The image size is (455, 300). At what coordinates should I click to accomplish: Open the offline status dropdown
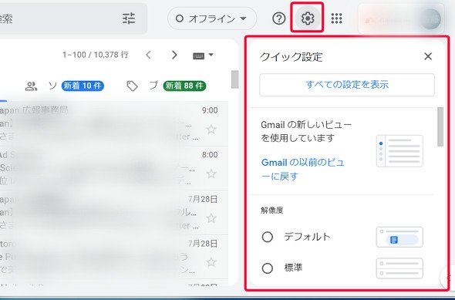212,19
